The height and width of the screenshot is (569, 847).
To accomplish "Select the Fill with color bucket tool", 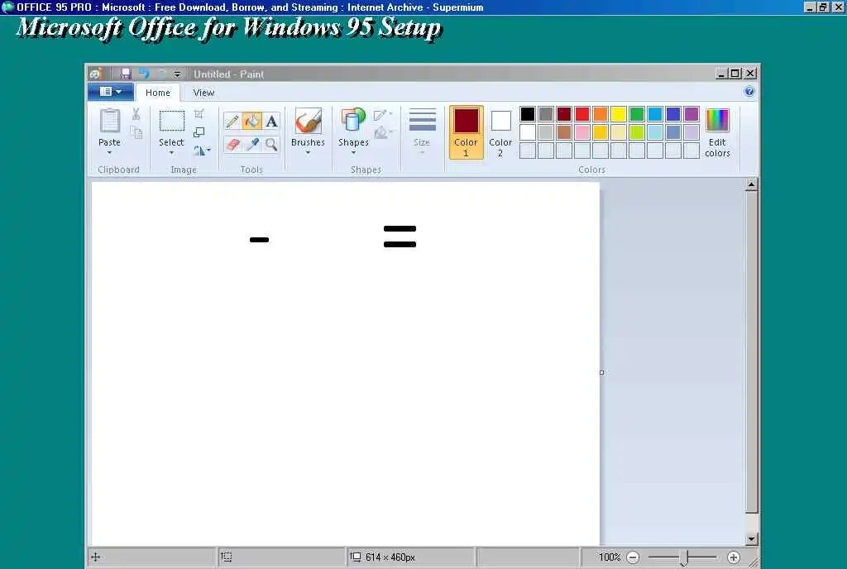I will (251, 121).
